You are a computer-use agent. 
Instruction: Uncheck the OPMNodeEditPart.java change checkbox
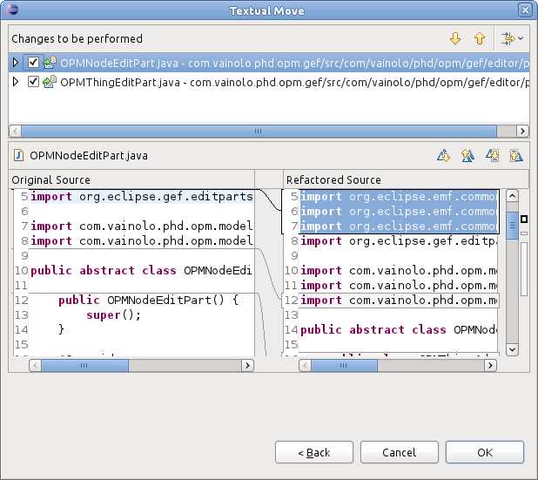[33, 63]
